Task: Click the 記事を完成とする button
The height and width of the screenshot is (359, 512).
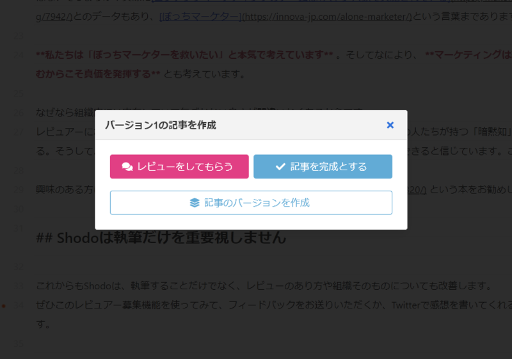Action: 323,166
